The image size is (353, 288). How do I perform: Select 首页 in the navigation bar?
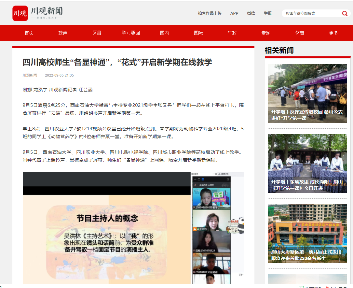(29, 33)
